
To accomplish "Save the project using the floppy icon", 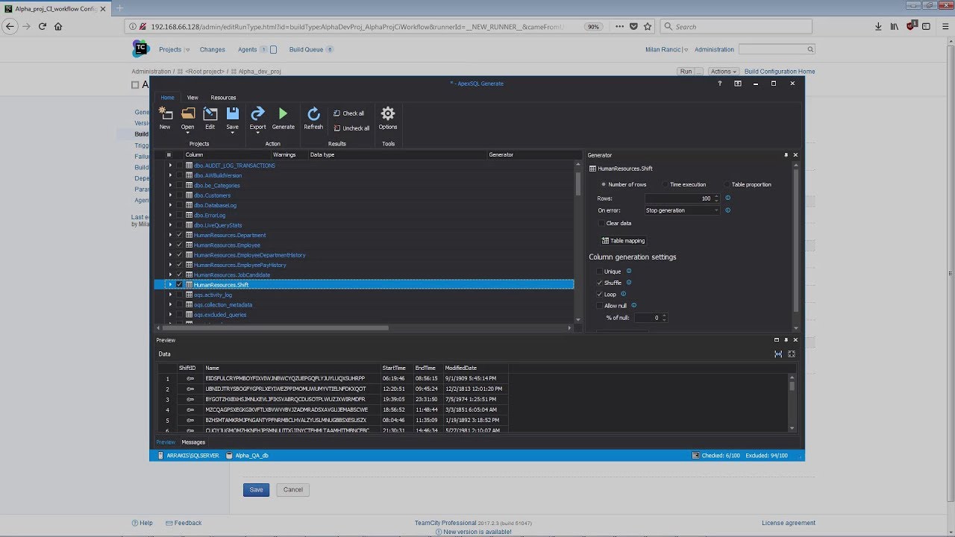I will coord(233,113).
